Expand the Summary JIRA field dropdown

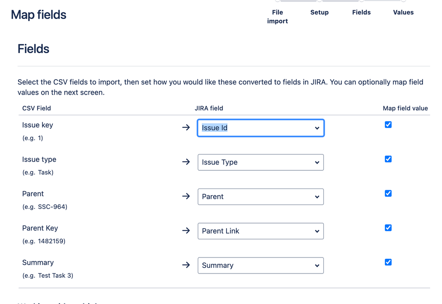click(x=261, y=266)
